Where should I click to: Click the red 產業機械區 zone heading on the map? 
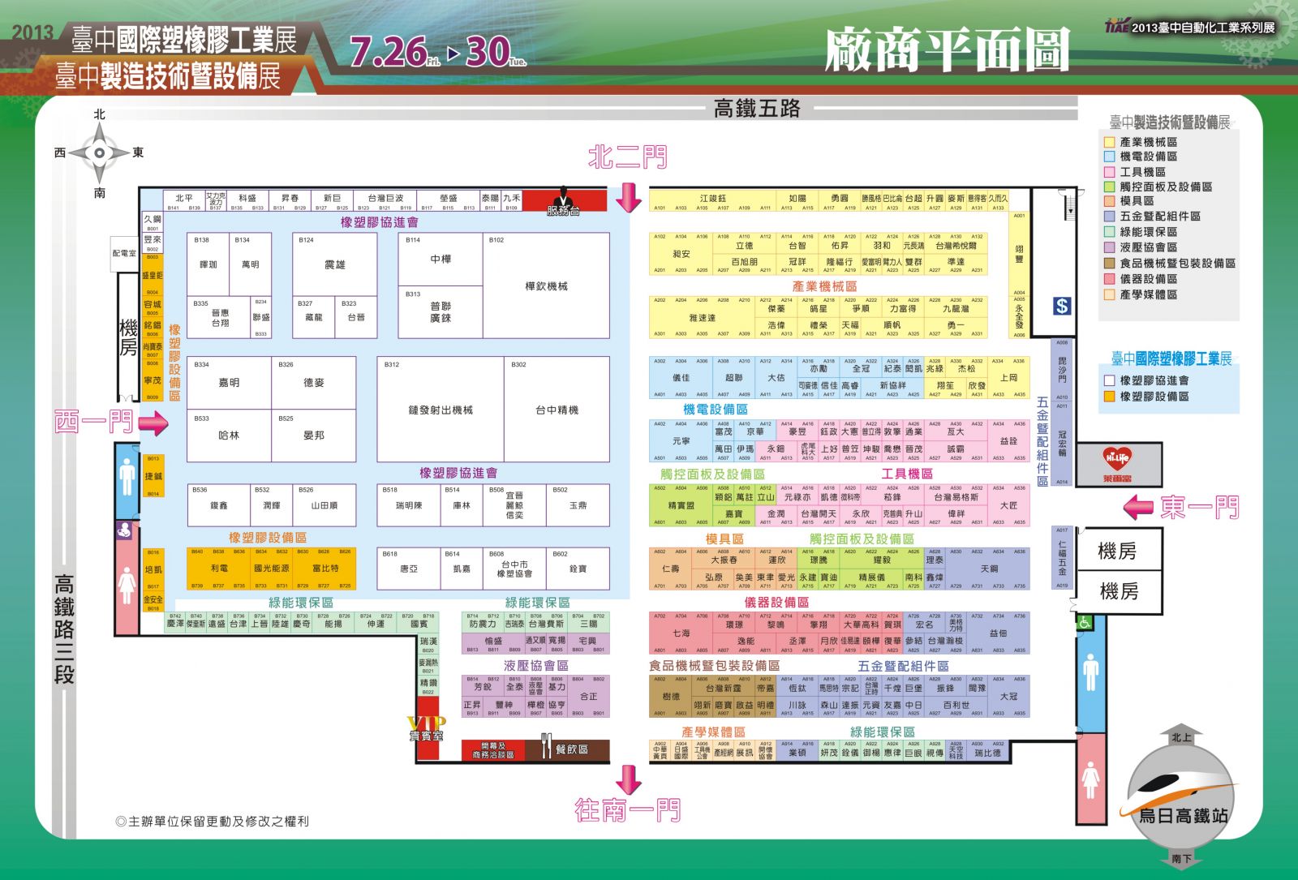coord(824,286)
